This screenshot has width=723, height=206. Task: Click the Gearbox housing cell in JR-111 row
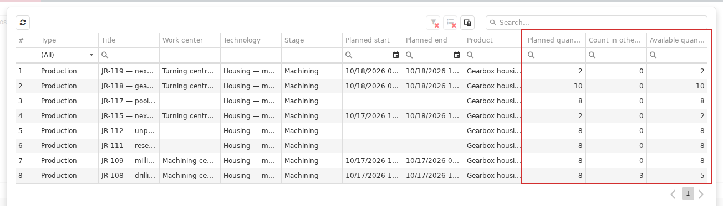tap(493, 146)
